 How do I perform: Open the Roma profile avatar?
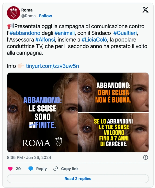click(x=14, y=13)
